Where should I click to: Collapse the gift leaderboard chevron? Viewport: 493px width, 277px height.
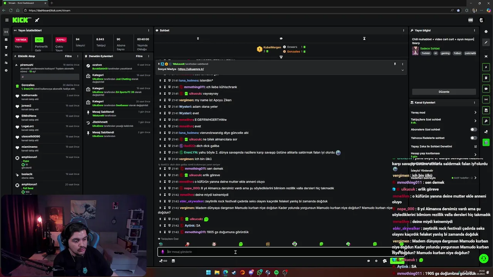281,57
